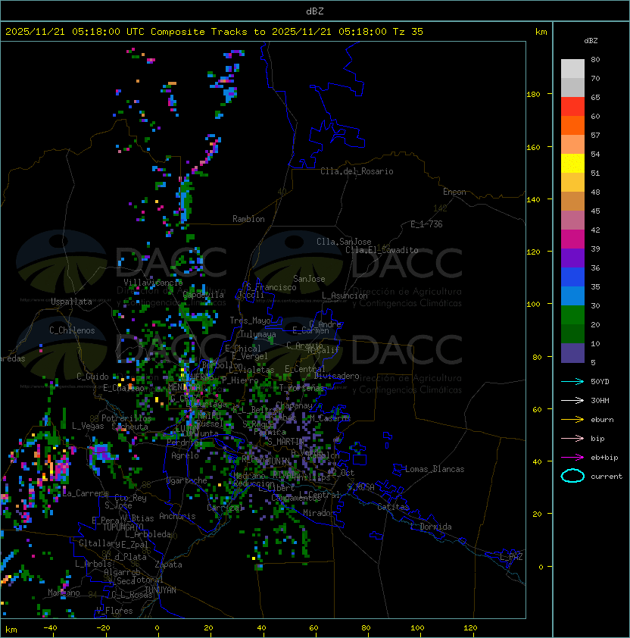The width and height of the screenshot is (630, 638).
Task: Click the 'C_Guido' map label
Action: (x=92, y=377)
